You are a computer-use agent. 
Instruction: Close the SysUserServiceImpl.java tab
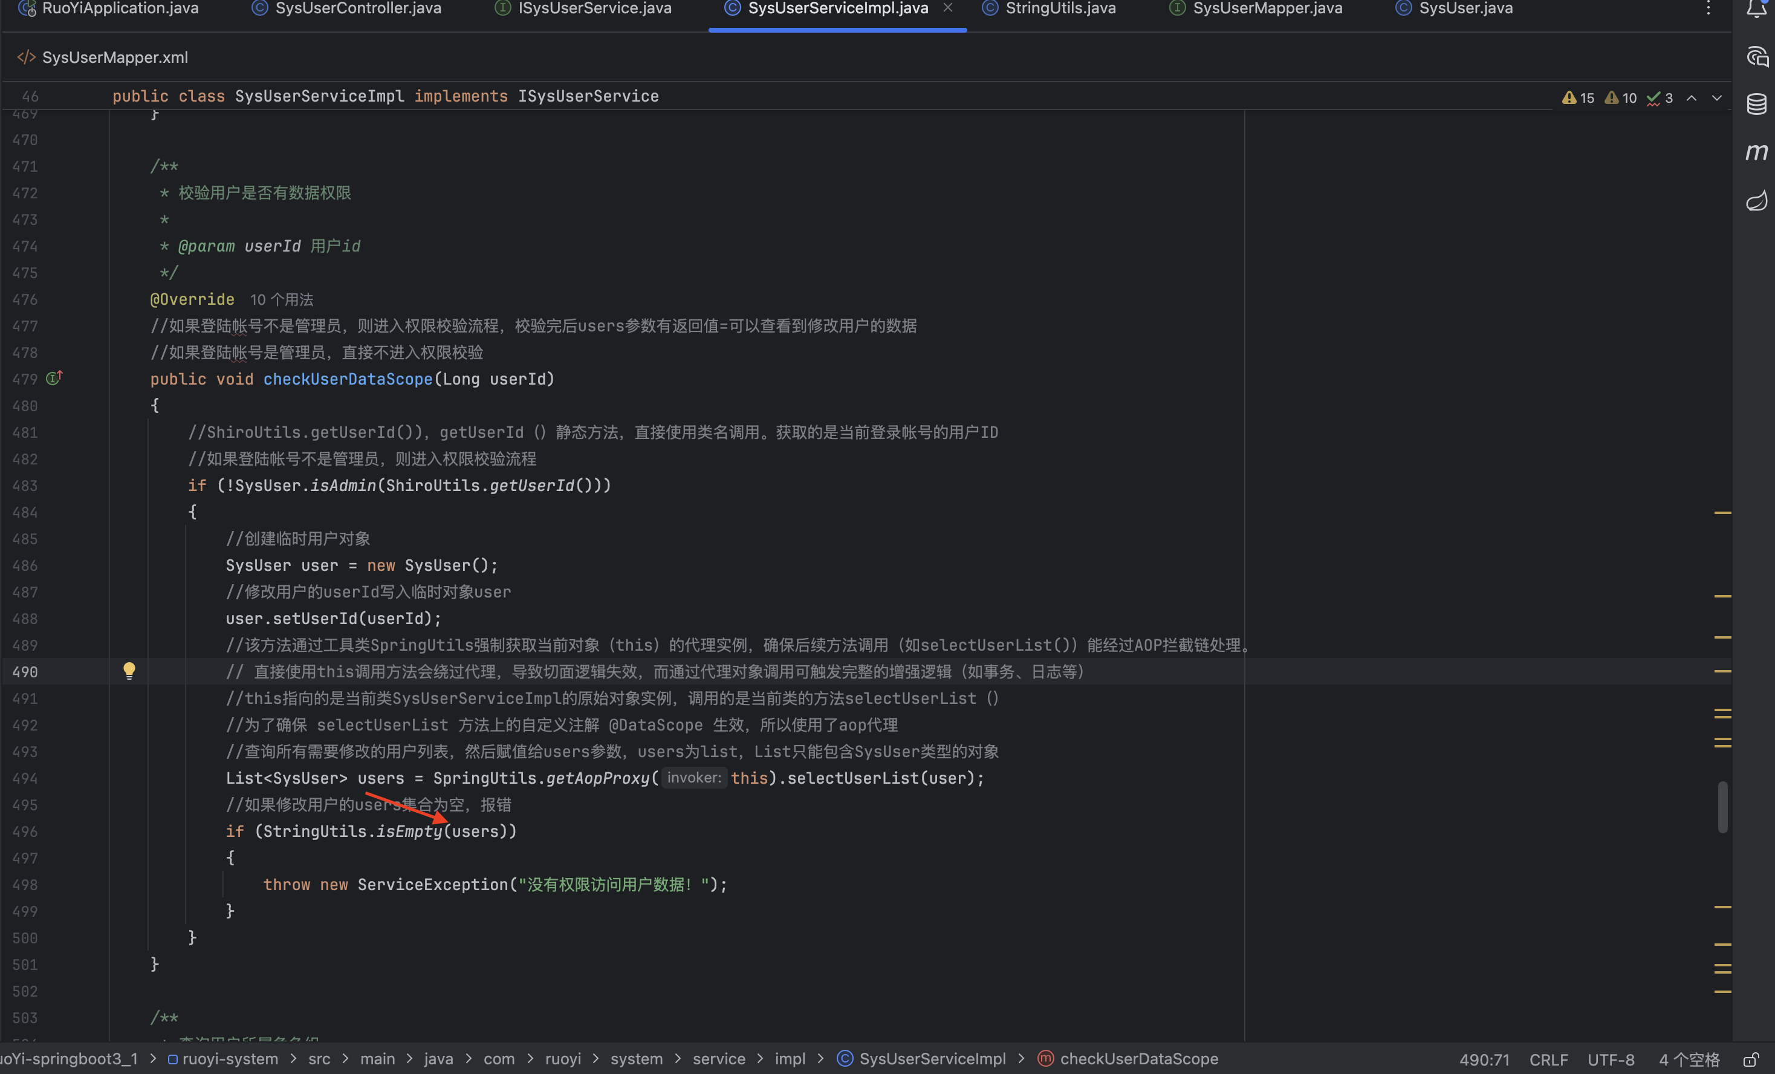pyautogui.click(x=948, y=8)
